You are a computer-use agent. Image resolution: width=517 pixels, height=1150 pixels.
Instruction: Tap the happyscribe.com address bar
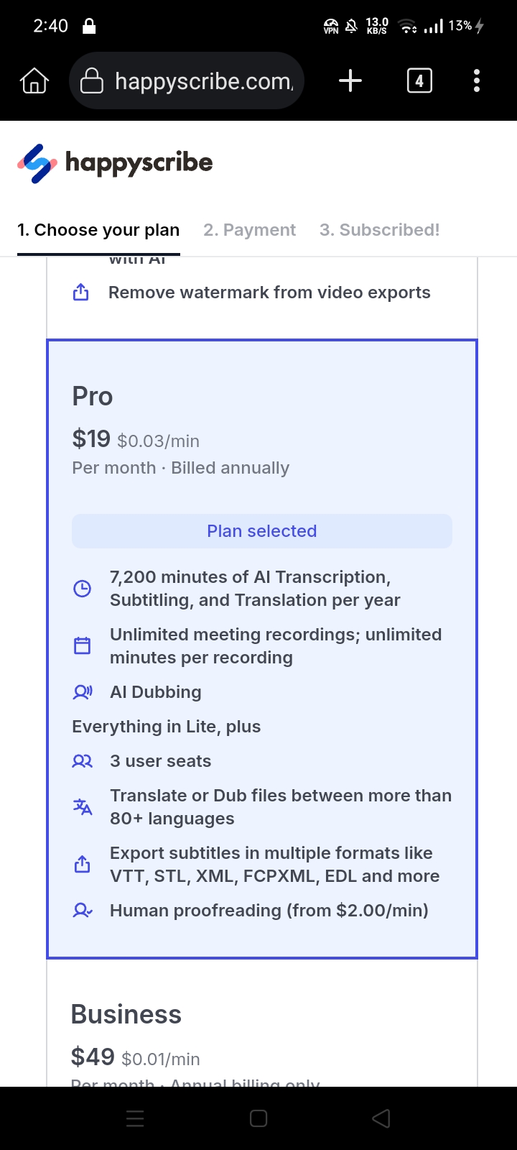[x=204, y=81]
